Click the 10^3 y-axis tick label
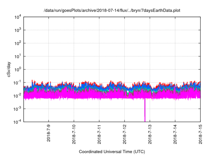The width and height of the screenshot is (221, 155). 18,30
